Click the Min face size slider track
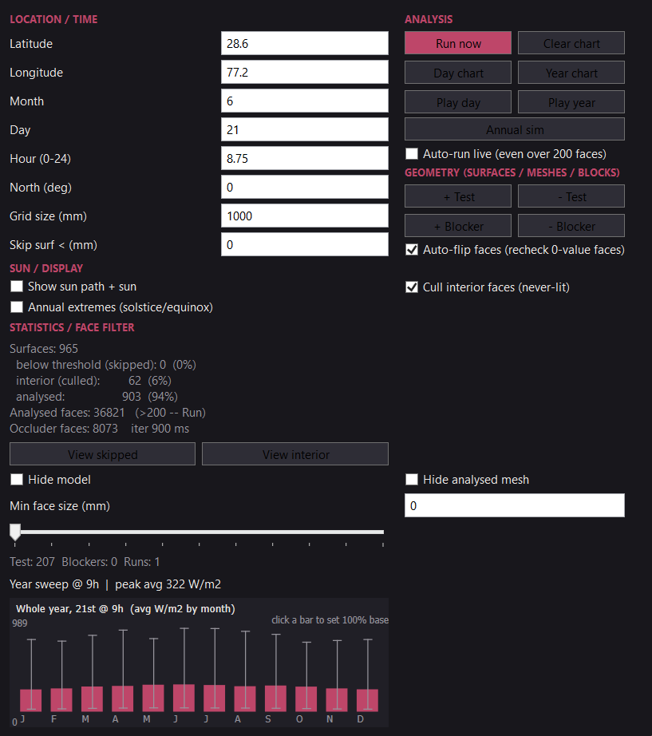This screenshot has height=736, width=652. pos(197,532)
